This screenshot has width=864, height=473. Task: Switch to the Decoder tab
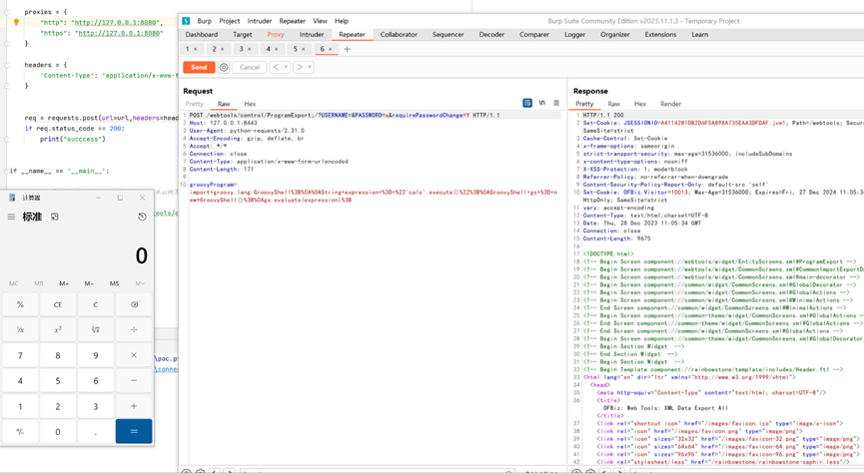click(x=491, y=34)
